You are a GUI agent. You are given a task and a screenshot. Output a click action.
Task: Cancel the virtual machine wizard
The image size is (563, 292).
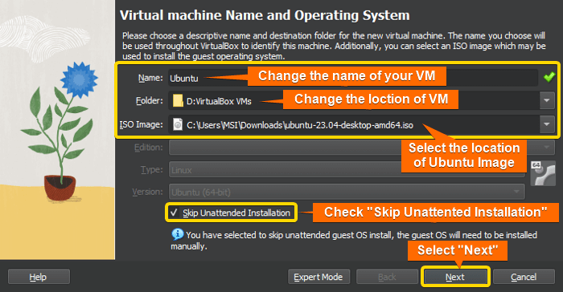coord(524,277)
